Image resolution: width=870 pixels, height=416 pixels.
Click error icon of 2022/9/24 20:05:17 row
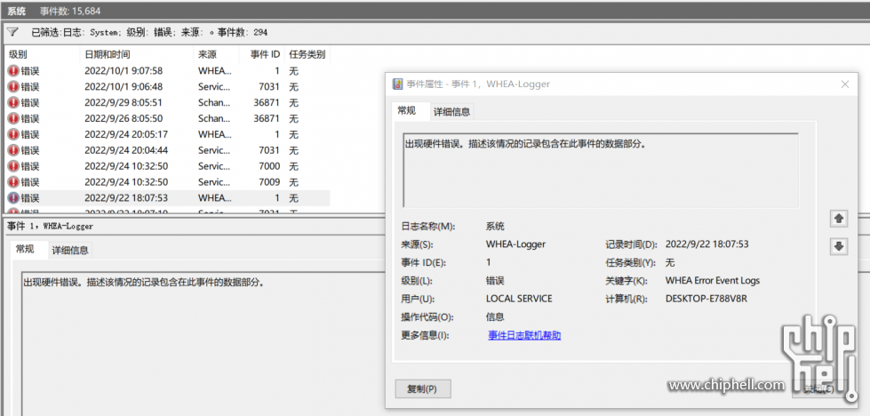(13, 135)
